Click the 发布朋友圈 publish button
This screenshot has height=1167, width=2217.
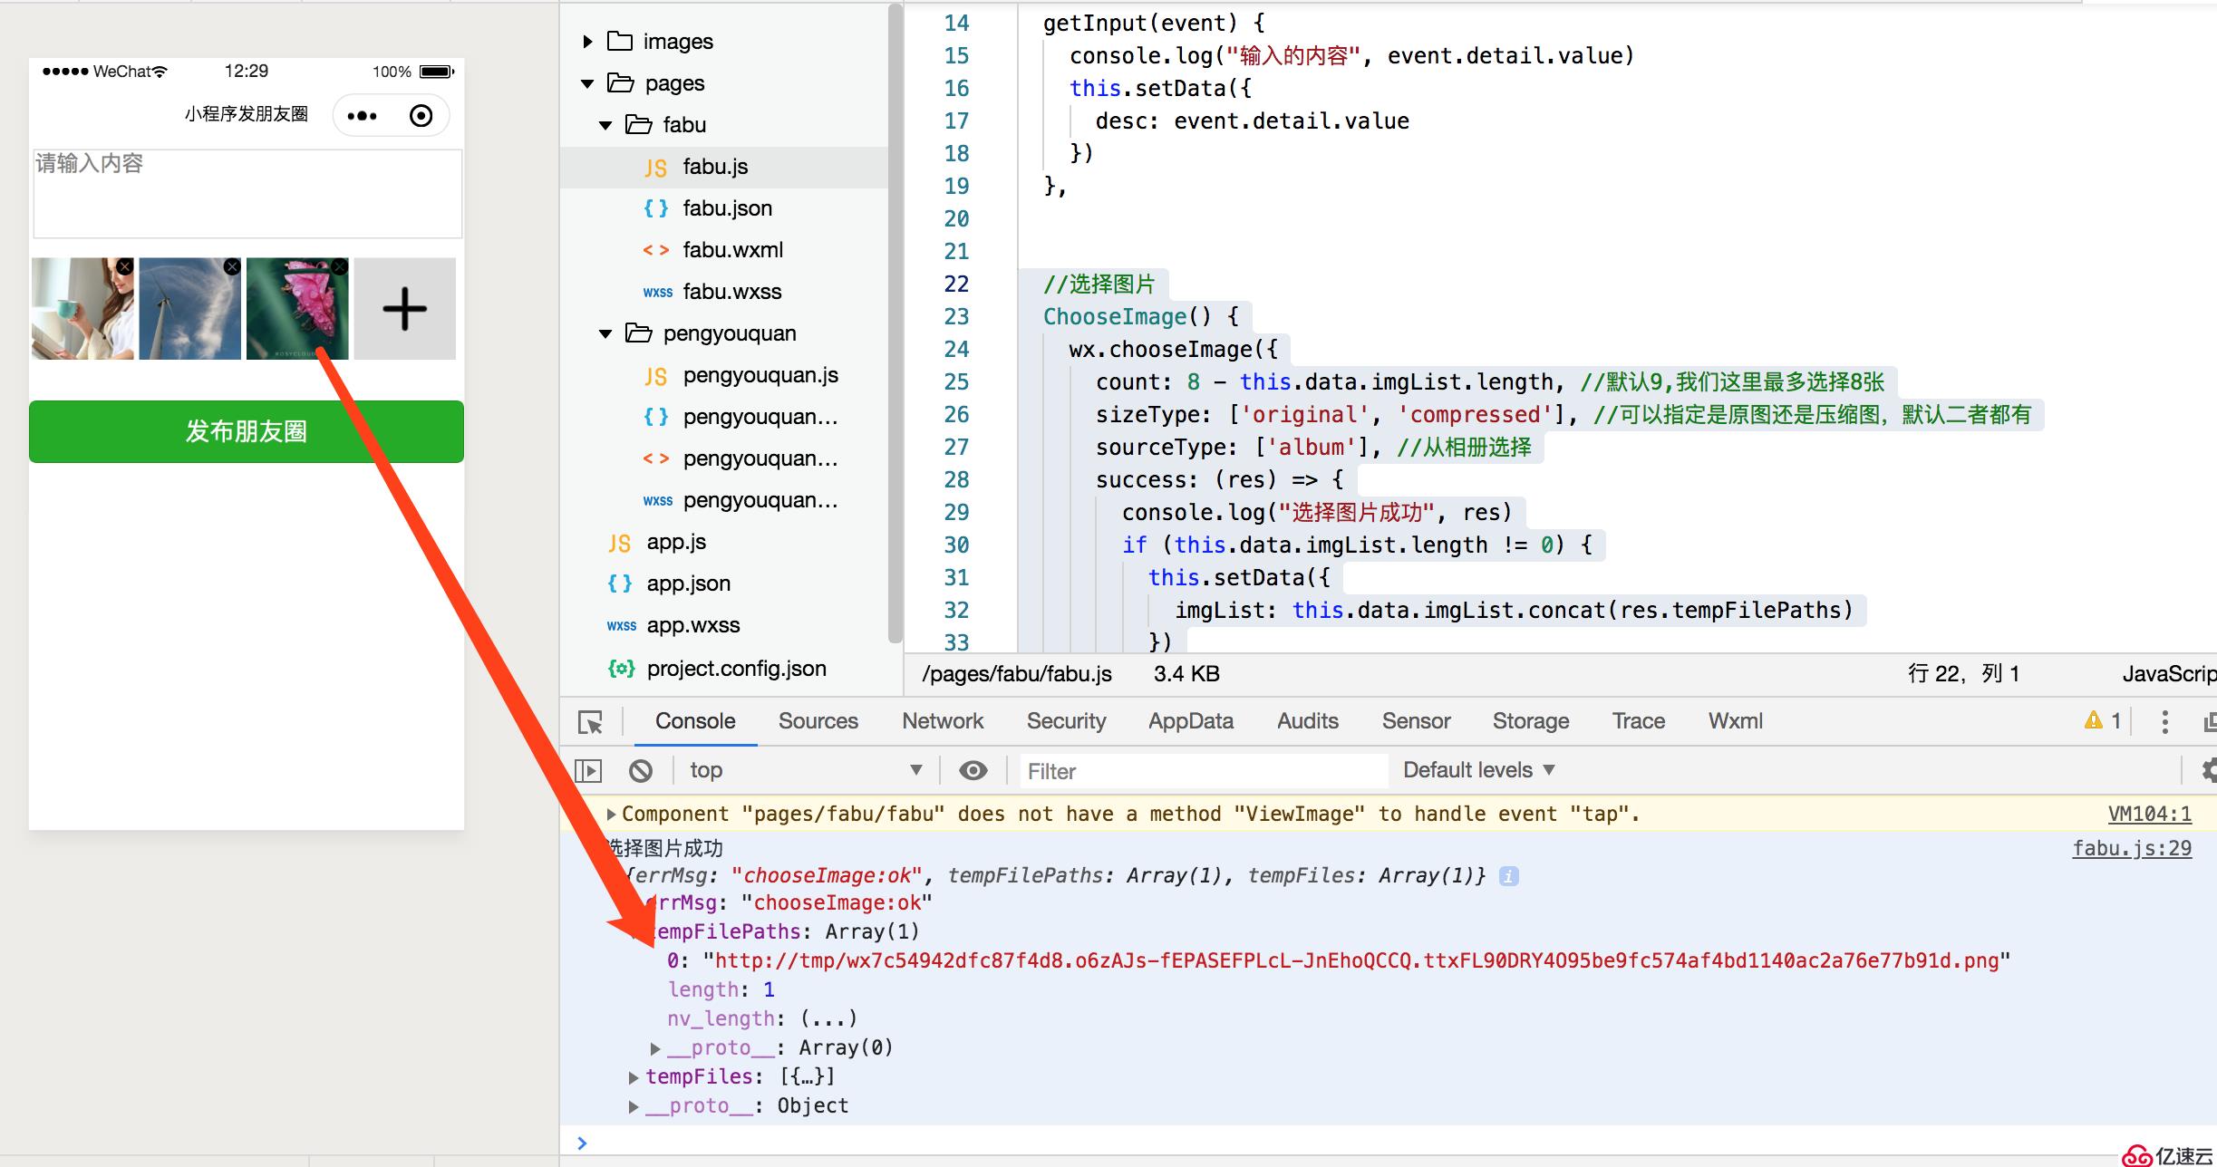(247, 429)
